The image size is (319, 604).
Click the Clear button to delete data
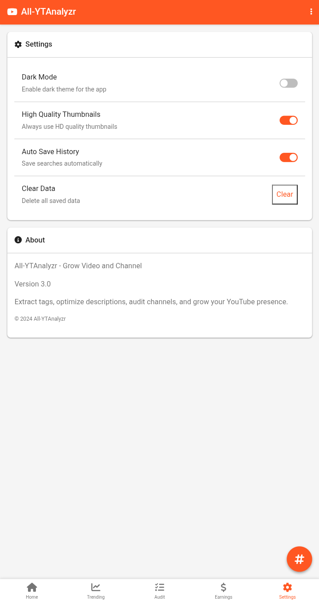[285, 195]
